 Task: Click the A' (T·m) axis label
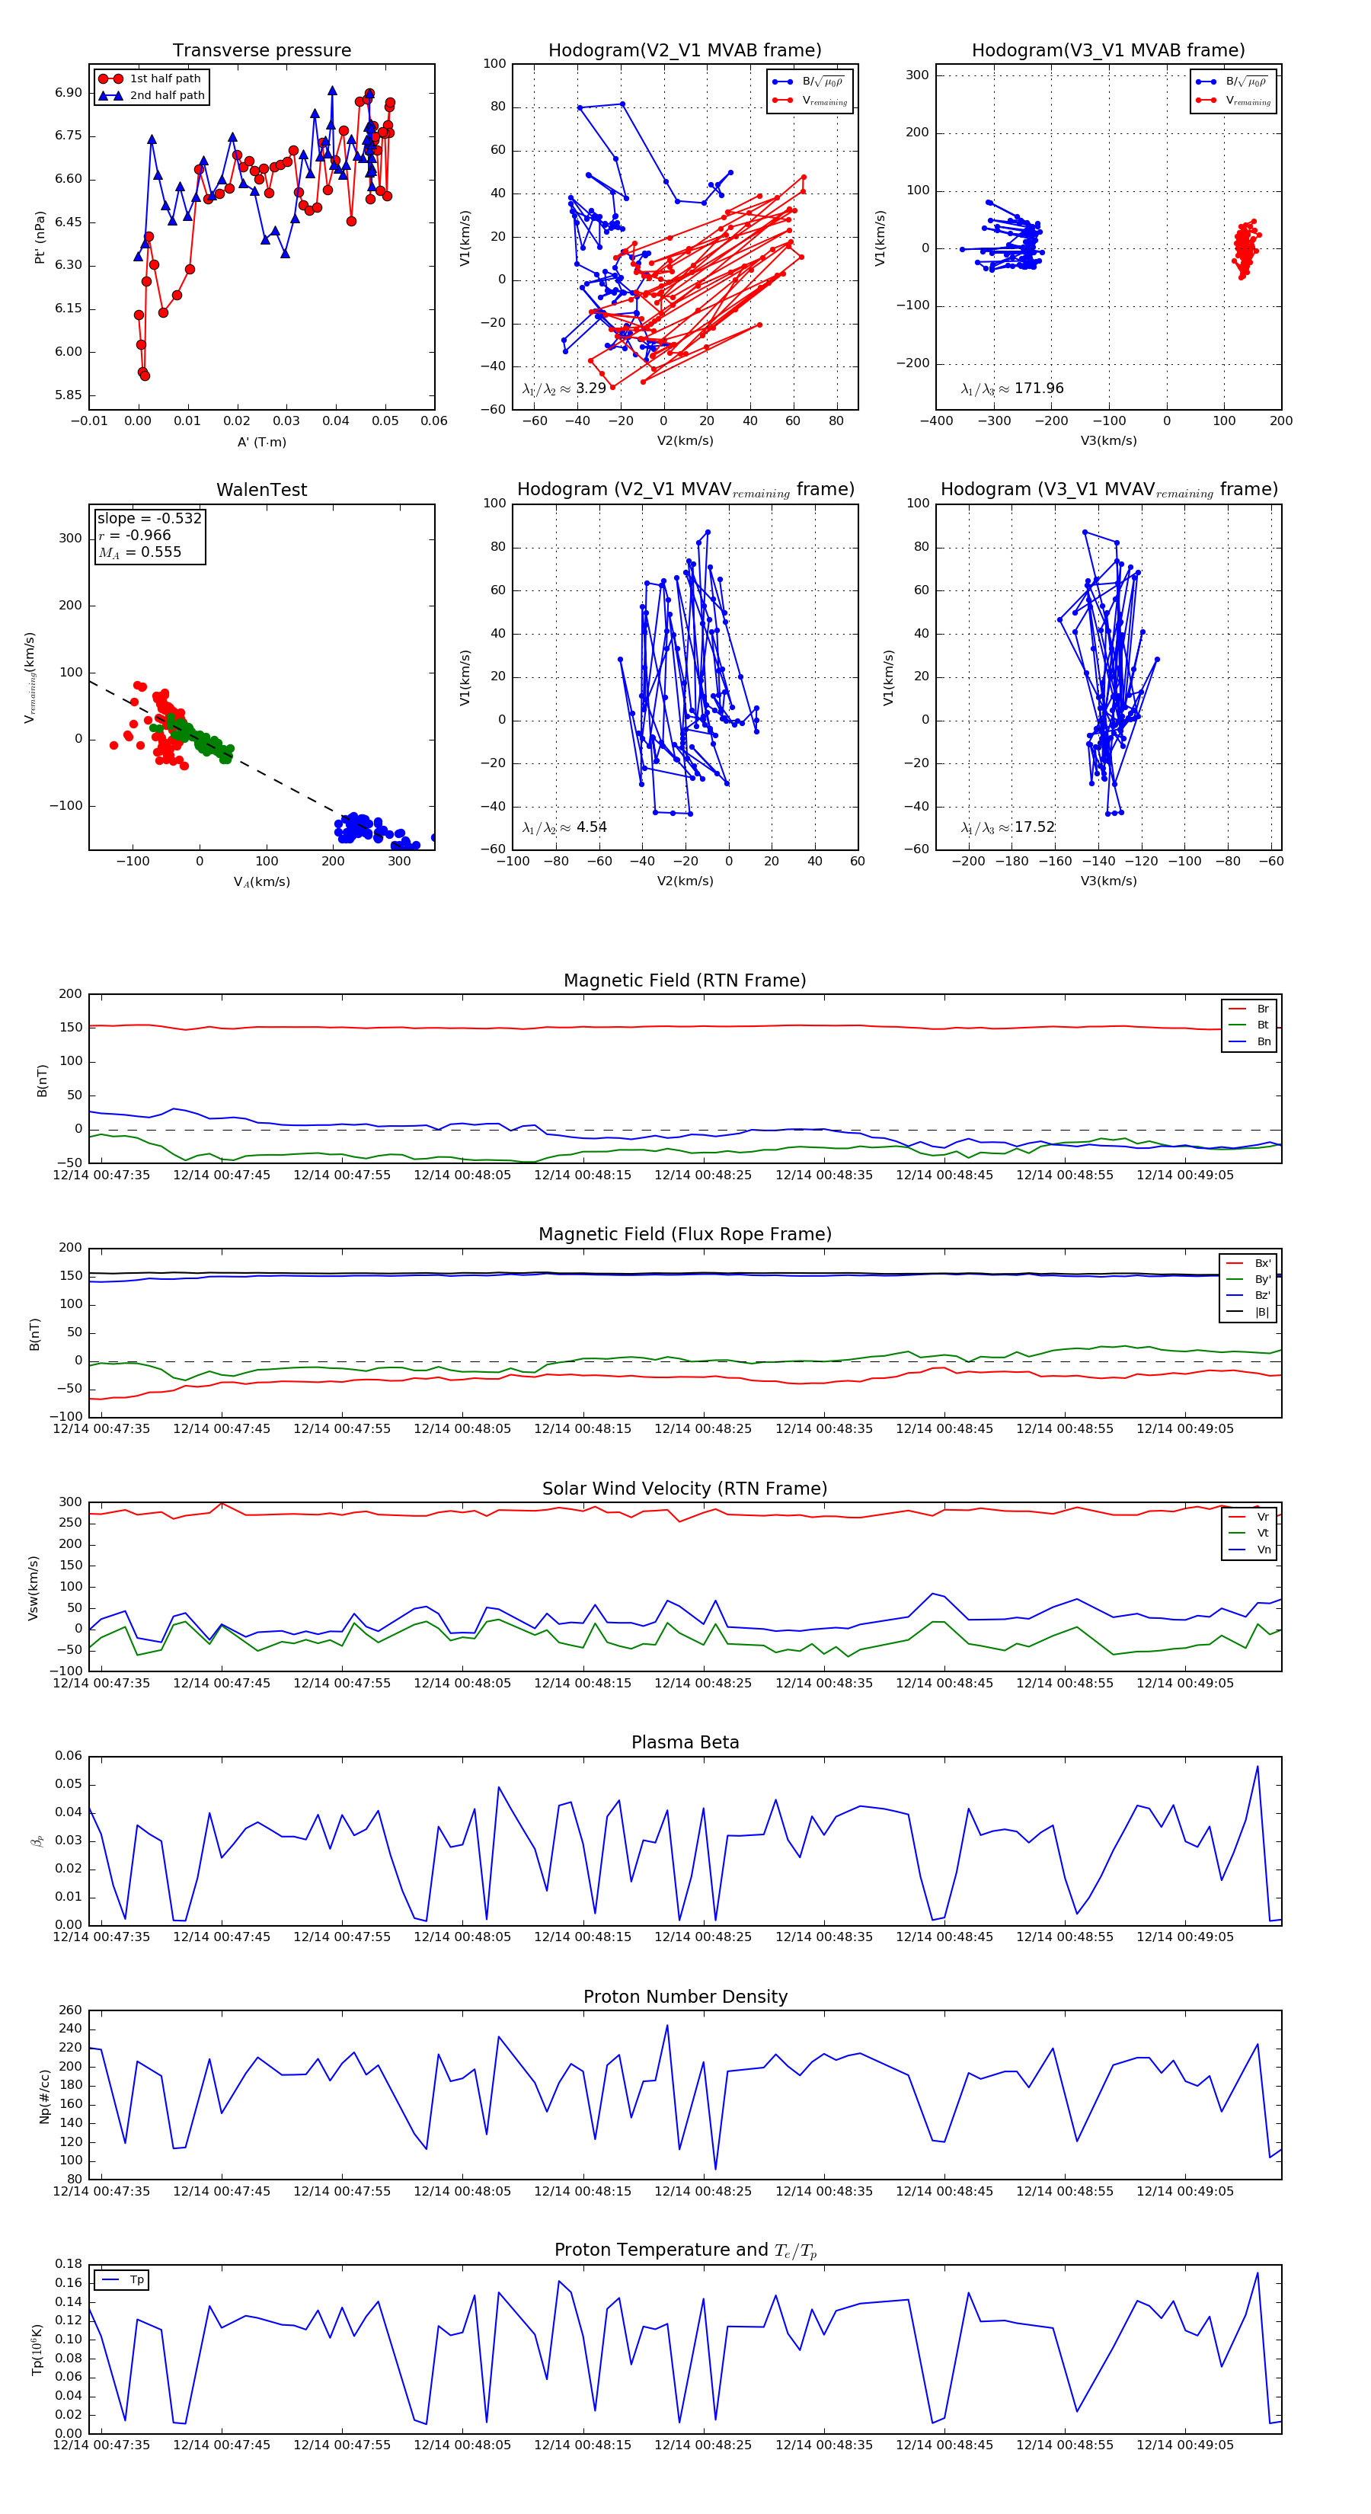(261, 442)
